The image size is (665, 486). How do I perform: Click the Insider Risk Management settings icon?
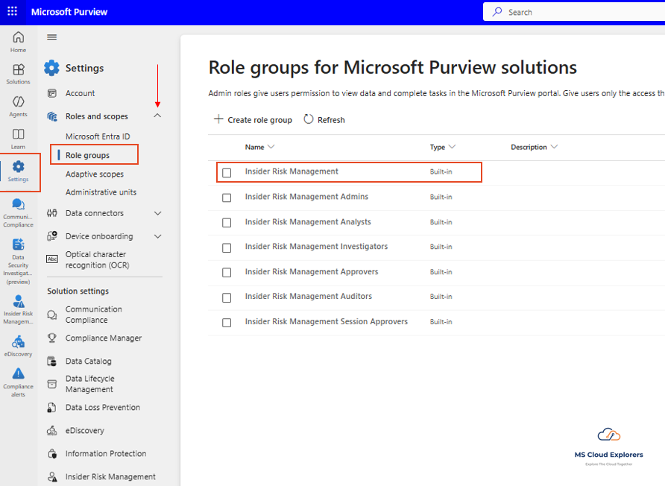tap(51, 477)
